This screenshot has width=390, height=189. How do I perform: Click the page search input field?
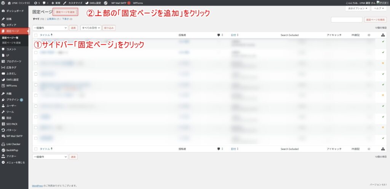point(347,20)
